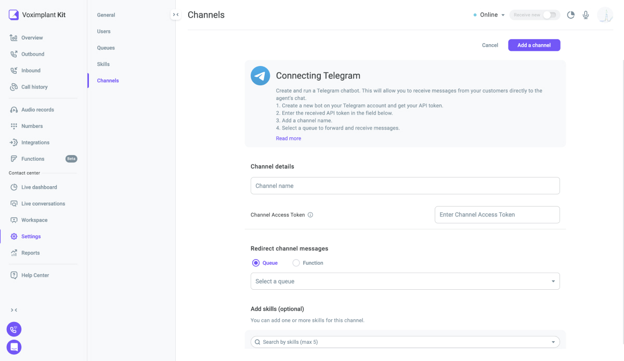Viewport: 624px width, 361px height.
Task: Open the purple chat widget button
Action: [x=14, y=347]
